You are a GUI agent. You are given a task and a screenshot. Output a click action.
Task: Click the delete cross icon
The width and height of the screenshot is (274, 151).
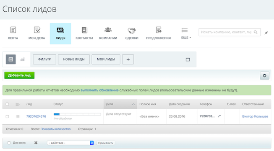(x=36, y=143)
